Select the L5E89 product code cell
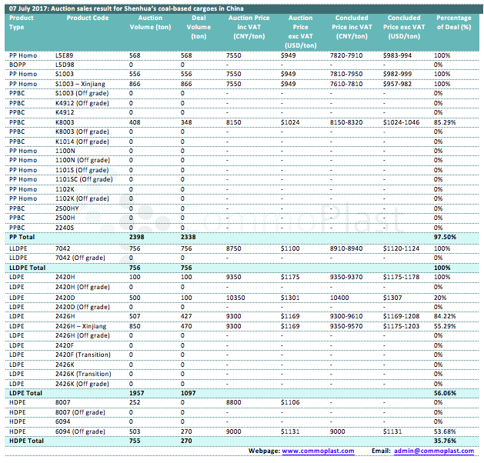The image size is (484, 463). [65, 55]
